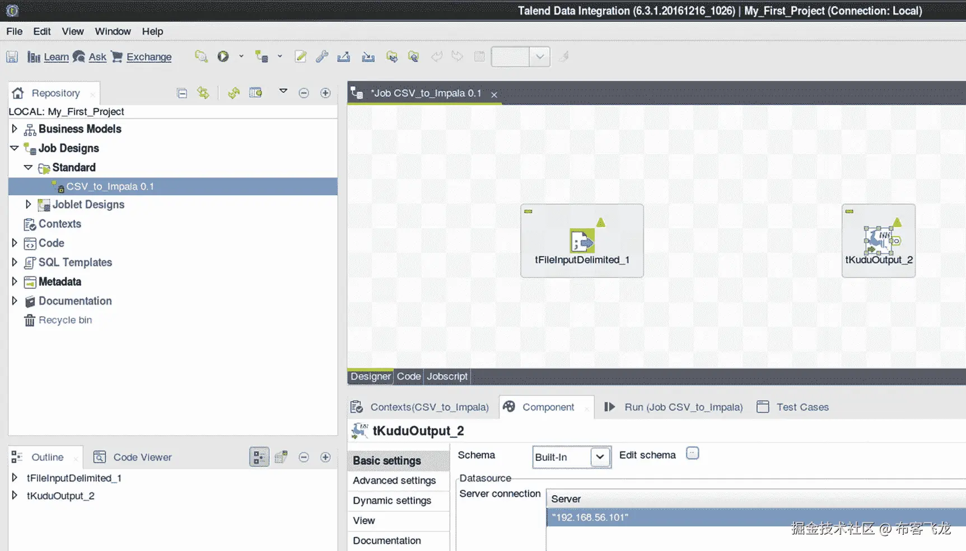
Task: Close the Job CSV_to_Impala 0.1 editor tab
Action: click(x=494, y=95)
